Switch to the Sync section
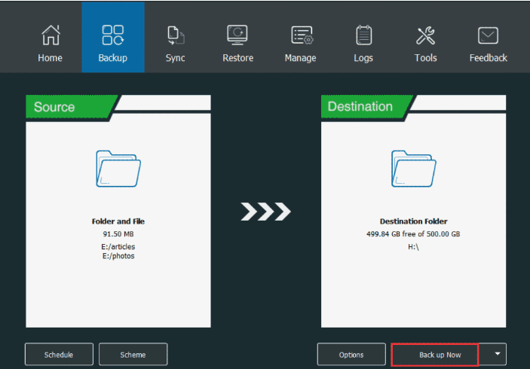This screenshot has height=369, width=530. (176, 44)
